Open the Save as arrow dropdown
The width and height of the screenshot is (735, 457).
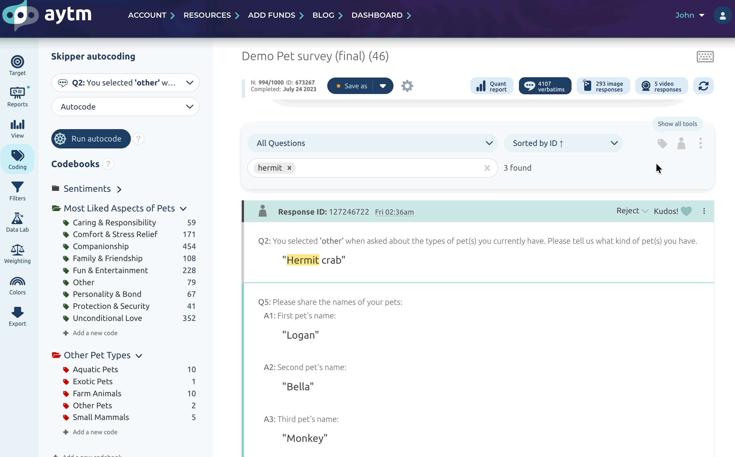(383, 86)
